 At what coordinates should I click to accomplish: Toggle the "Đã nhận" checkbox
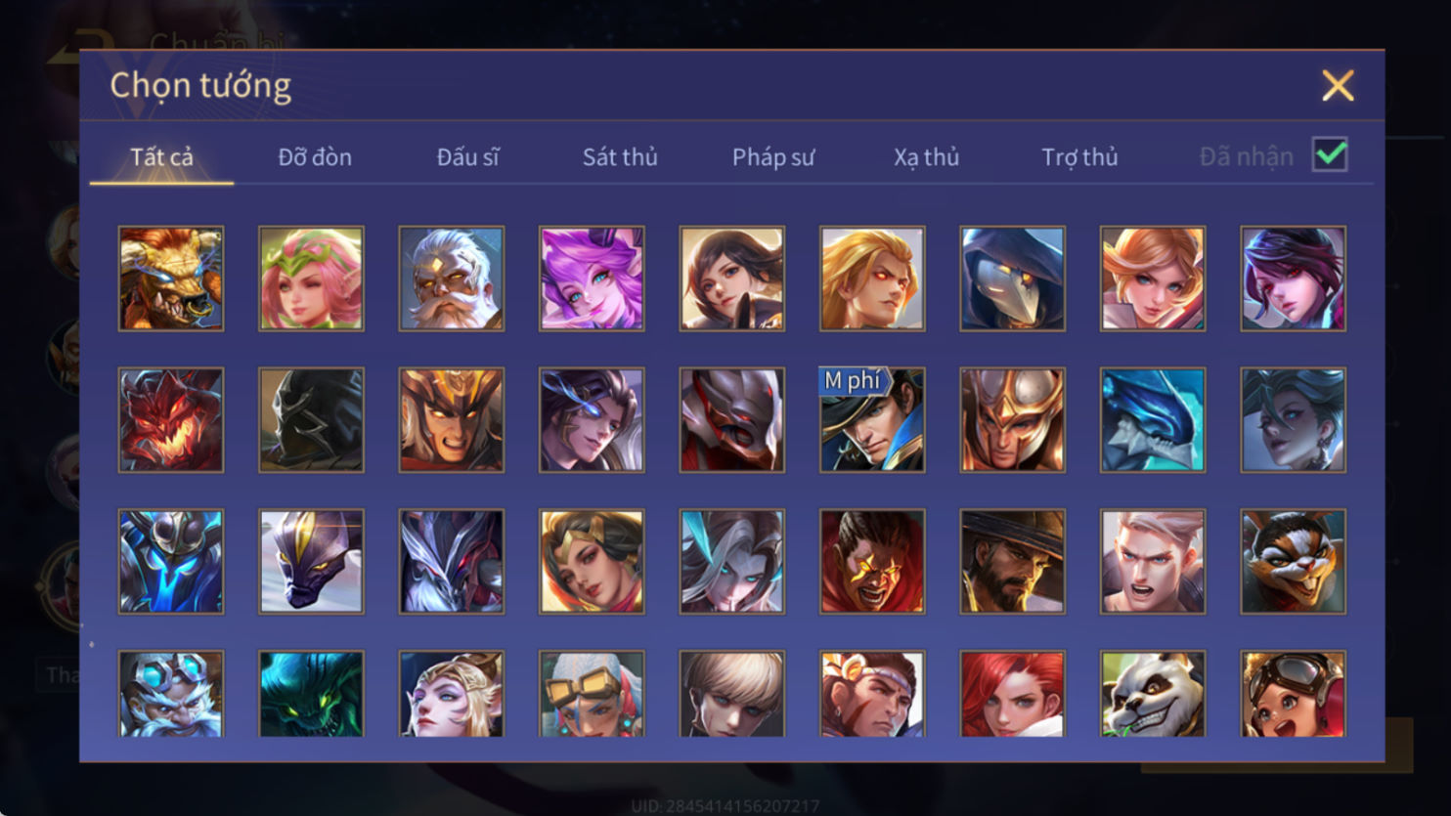(1330, 154)
